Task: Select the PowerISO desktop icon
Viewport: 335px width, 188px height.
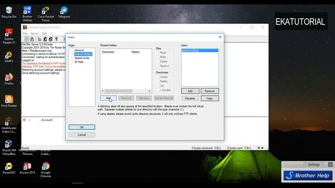Action: (x=9, y=168)
